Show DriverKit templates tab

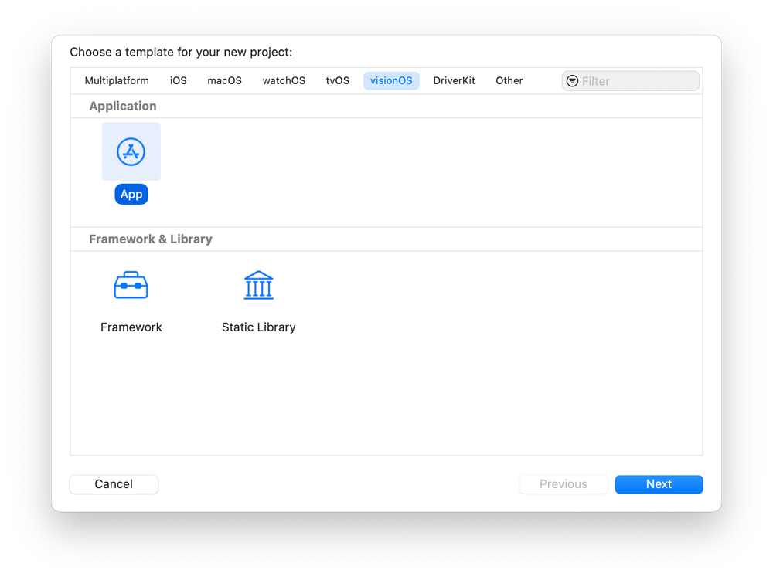click(454, 81)
